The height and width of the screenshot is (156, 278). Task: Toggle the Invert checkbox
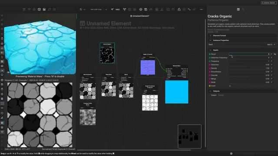[x=230, y=86]
